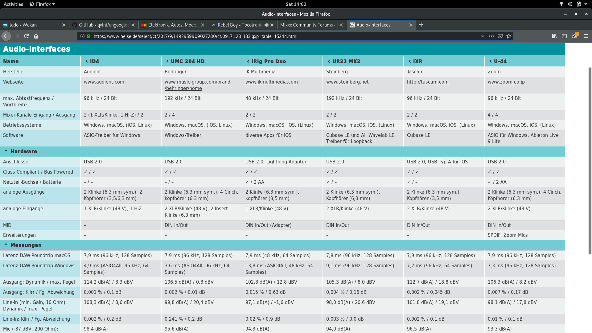
Task: Click the browser back arrow button
Action: point(6,36)
